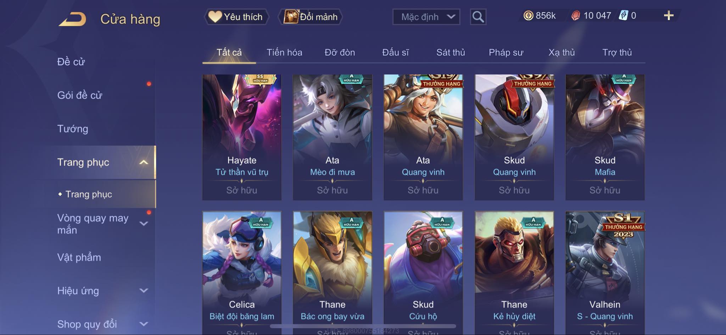Expand the Hiệu ứng sidebar section
Image resolution: width=726 pixels, height=335 pixels.
tap(144, 291)
